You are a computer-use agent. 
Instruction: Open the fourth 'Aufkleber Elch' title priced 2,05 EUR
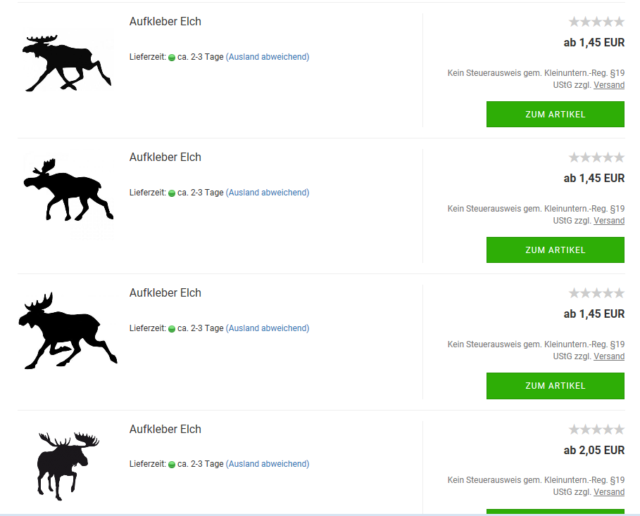point(165,430)
